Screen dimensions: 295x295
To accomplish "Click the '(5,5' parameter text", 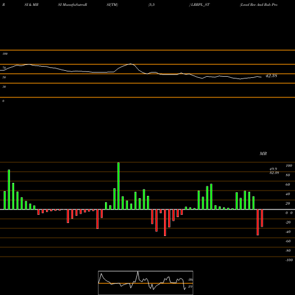I will pyautogui.click(x=152, y=5).
